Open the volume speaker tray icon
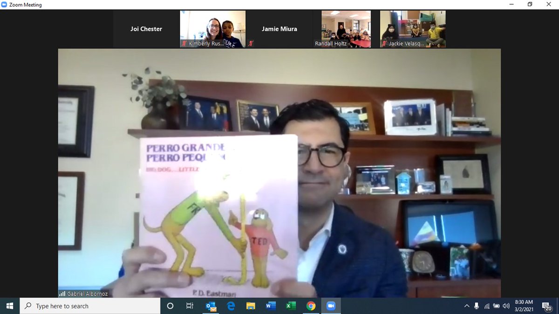559x314 pixels. point(506,306)
